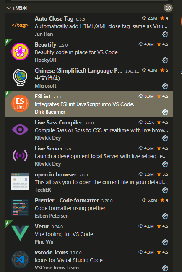The width and height of the screenshot is (182, 272).
Task: Select the Live Sass Compiler eye logo
Action: [x=20, y=130]
